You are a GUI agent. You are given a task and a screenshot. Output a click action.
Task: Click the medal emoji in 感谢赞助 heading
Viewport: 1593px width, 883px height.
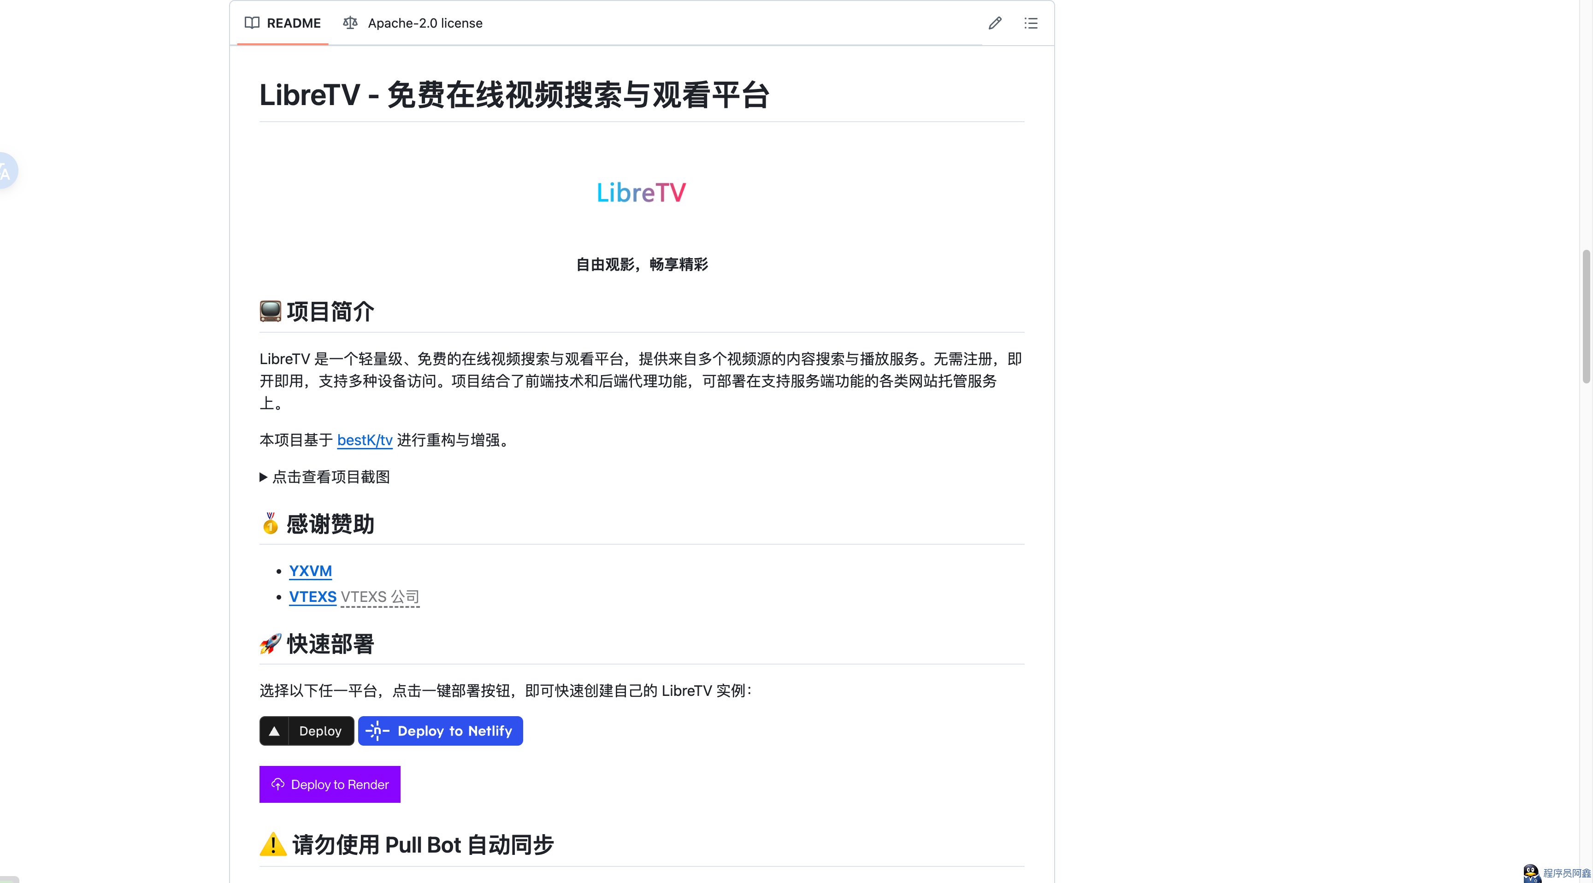point(270,523)
